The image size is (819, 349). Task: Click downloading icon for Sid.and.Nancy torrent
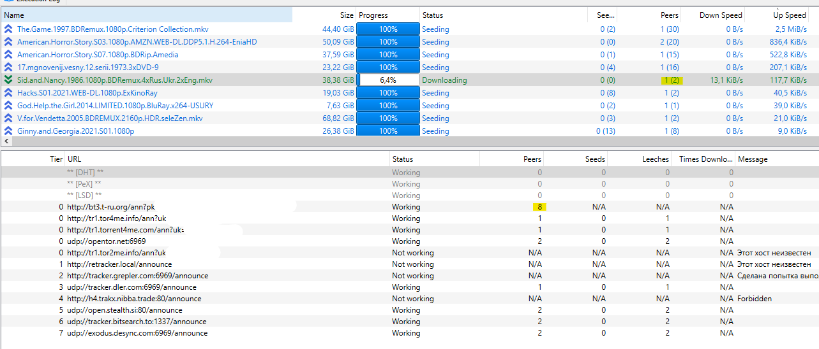pos(8,80)
